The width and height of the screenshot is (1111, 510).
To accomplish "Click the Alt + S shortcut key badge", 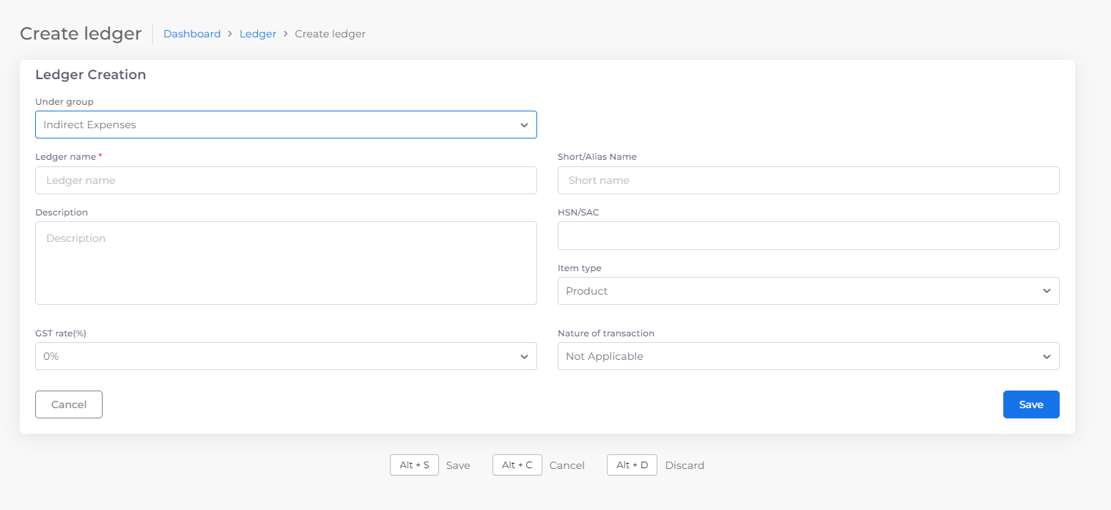I will click(414, 465).
